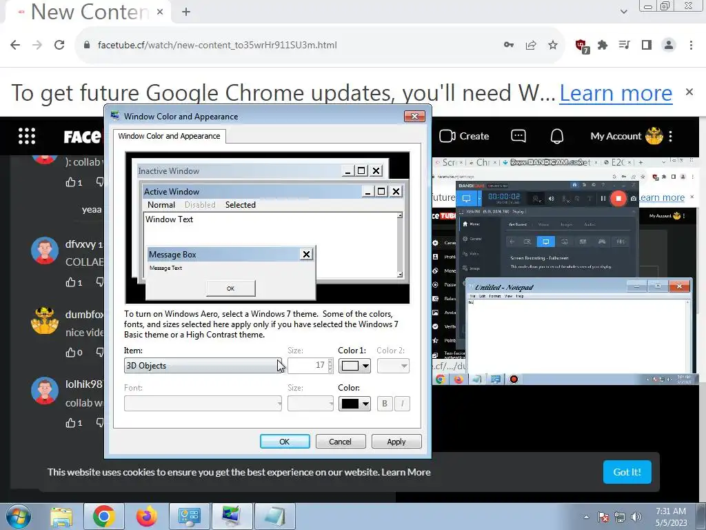Share this page via share icon

(x=531, y=45)
